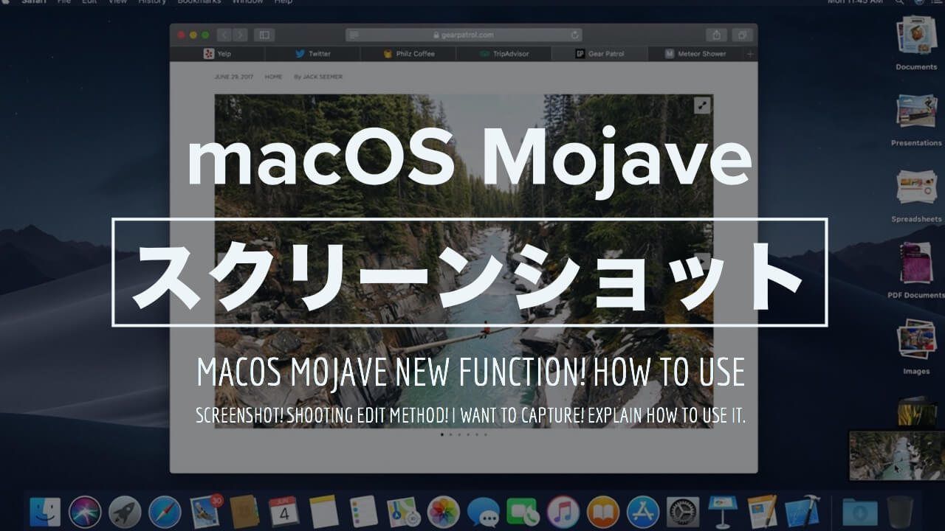Image resolution: width=945 pixels, height=531 pixels.
Task: Open the Pages app in Dock
Action: [763, 511]
